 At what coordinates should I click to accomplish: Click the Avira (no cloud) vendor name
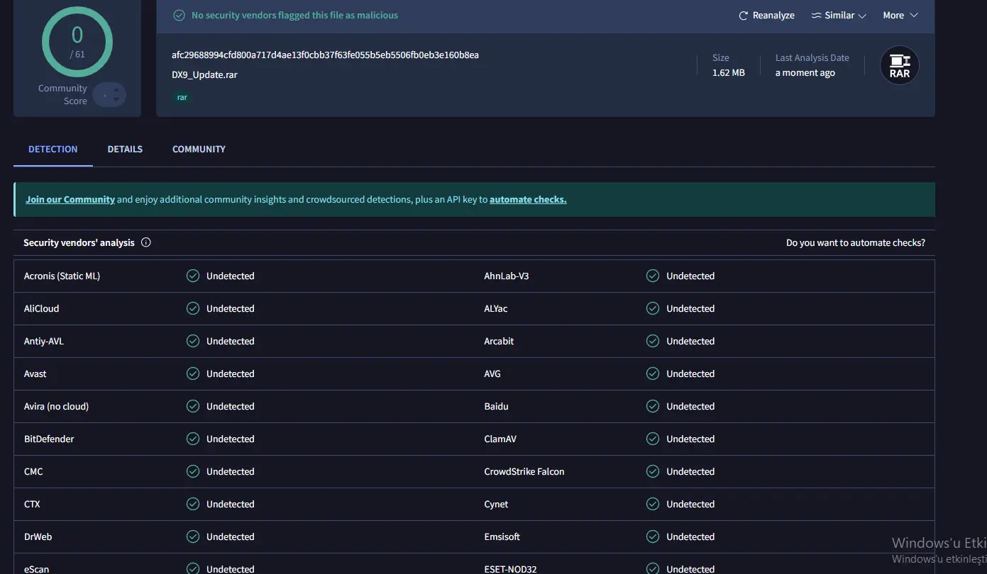(57, 407)
